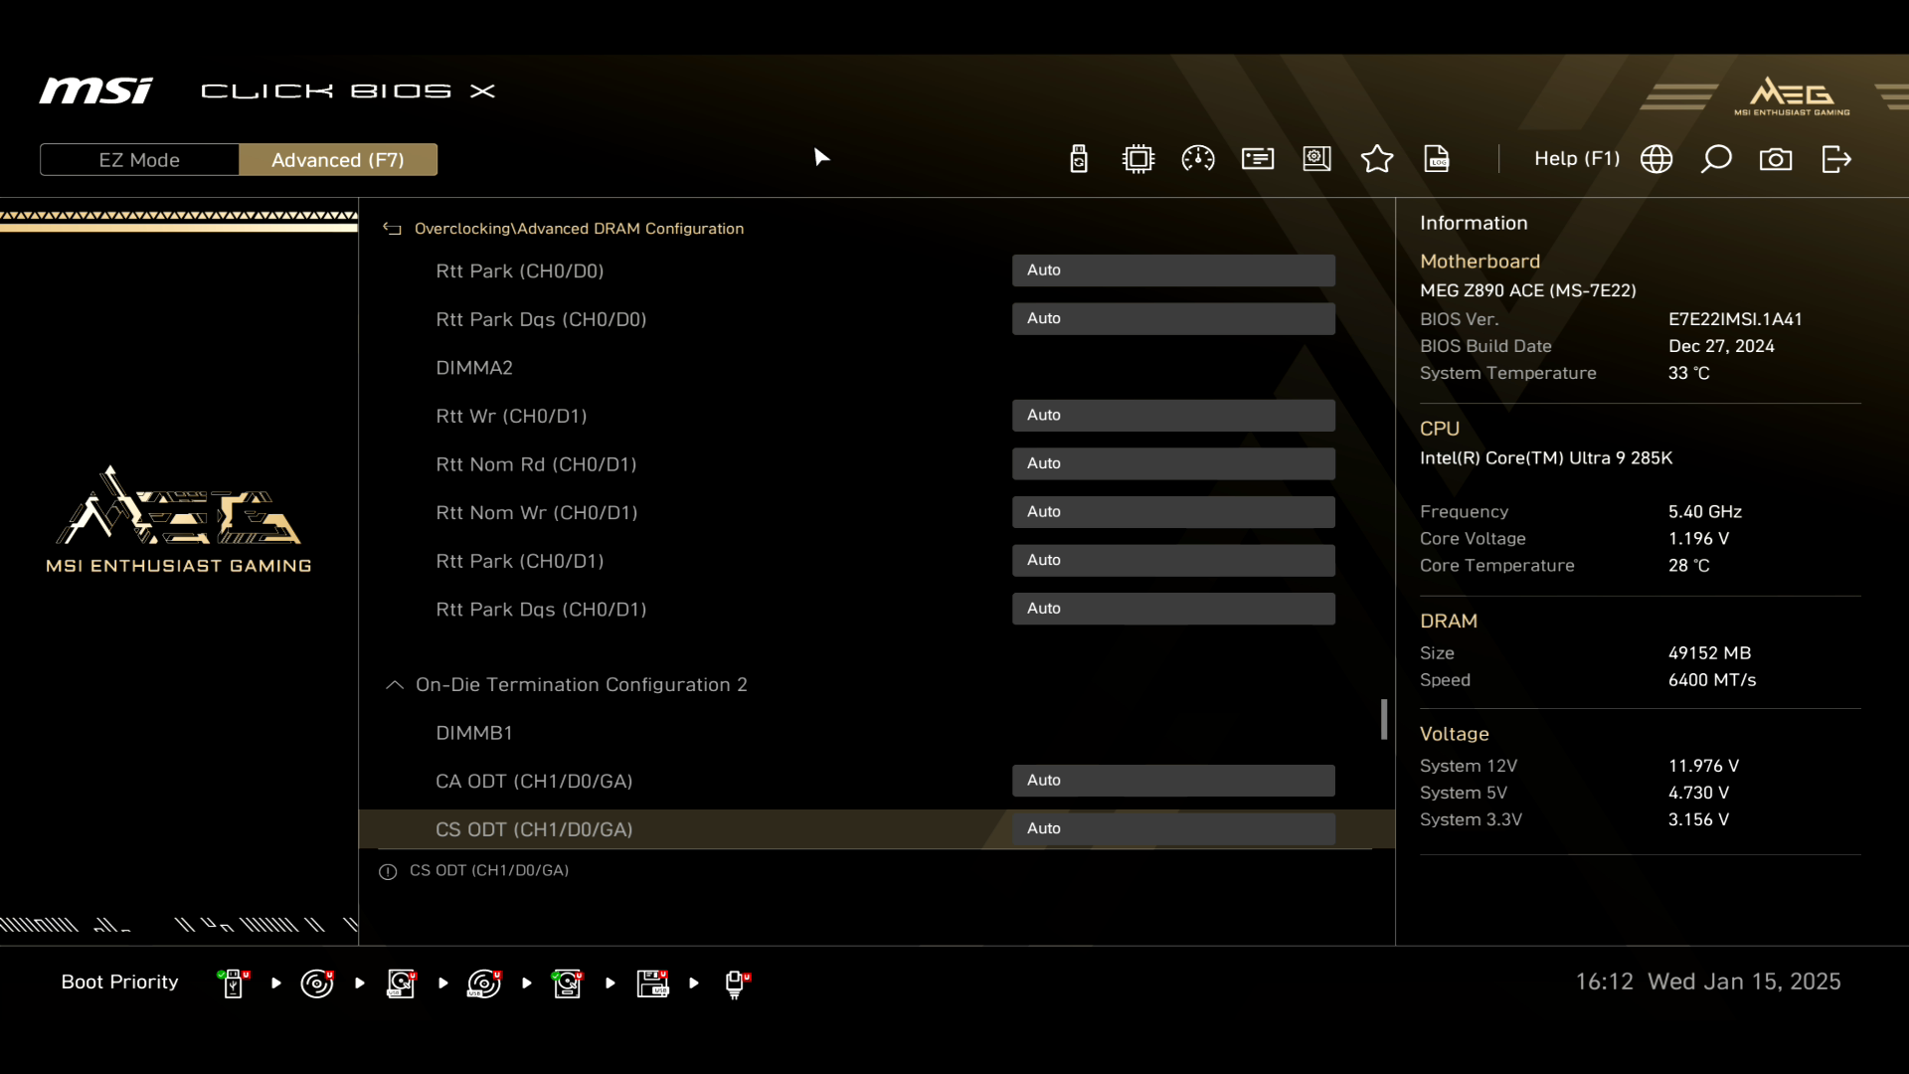Open the M-Flash USB update icon
The image size is (1909, 1074).
click(x=1079, y=159)
